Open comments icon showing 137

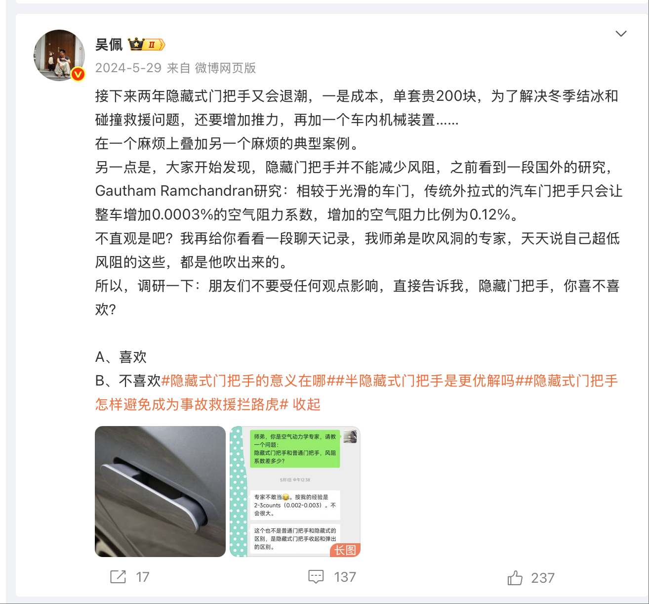click(x=316, y=577)
